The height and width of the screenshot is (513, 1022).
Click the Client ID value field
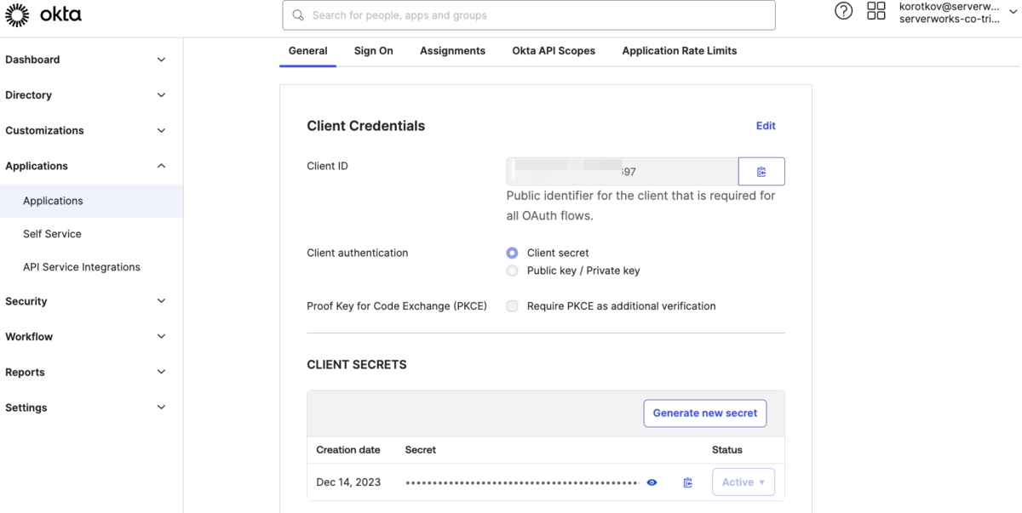coord(623,171)
